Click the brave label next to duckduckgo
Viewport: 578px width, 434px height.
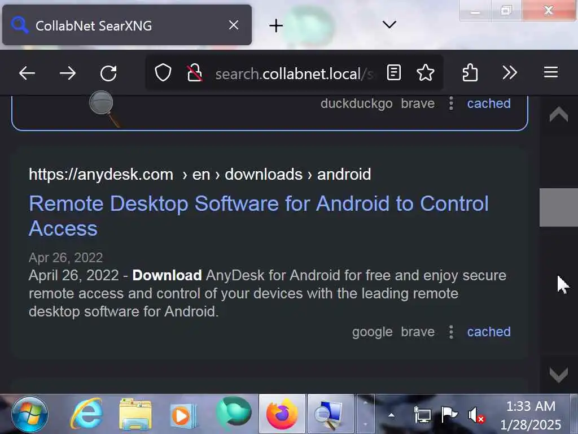click(x=418, y=103)
